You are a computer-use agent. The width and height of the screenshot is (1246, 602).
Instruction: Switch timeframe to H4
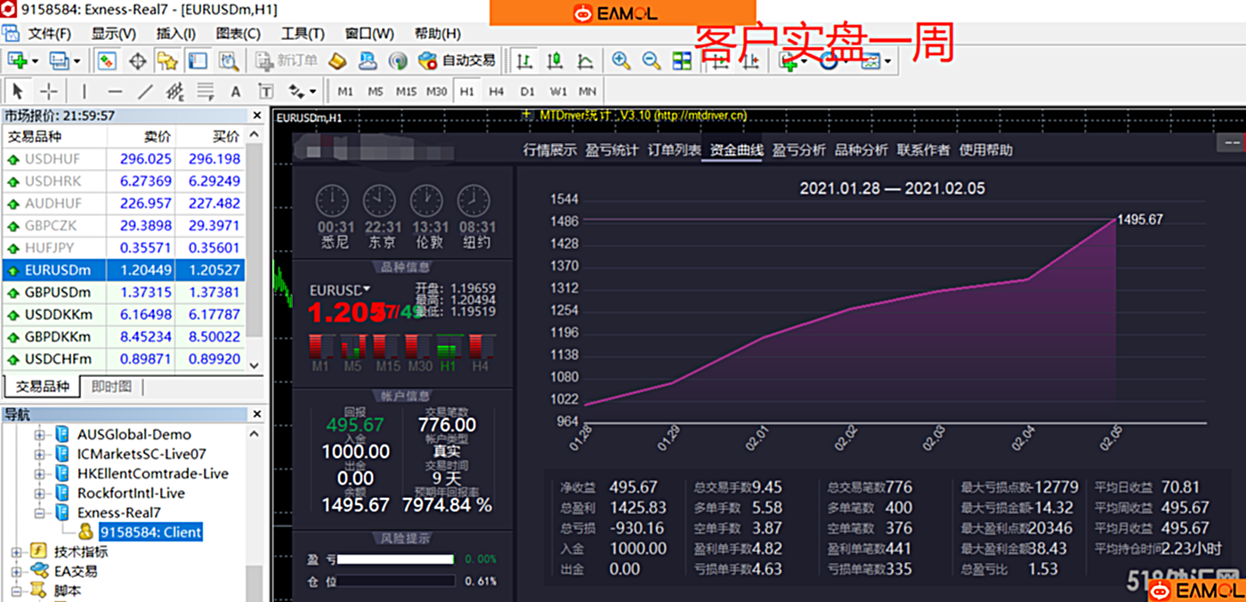click(497, 91)
